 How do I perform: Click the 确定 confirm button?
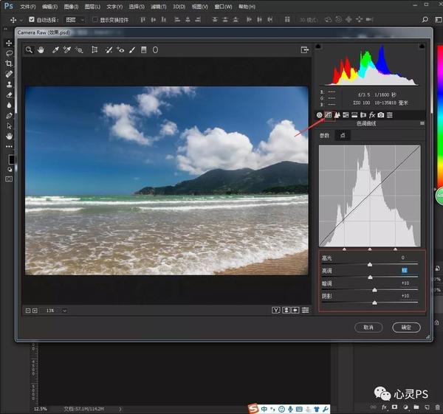[x=406, y=328]
